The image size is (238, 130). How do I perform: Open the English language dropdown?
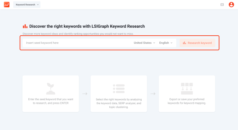(166, 43)
